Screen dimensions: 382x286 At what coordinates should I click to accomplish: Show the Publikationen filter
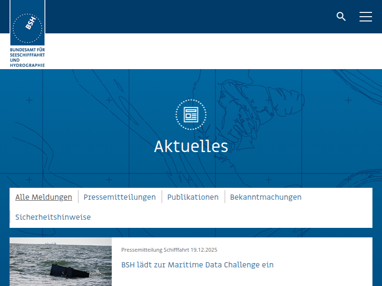click(x=193, y=197)
